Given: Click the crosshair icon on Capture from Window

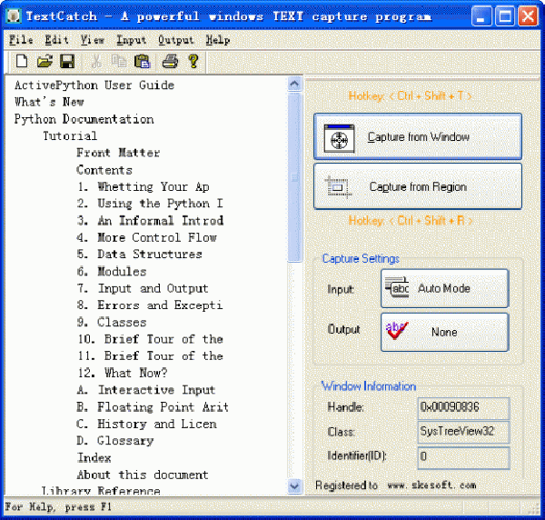Looking at the screenshot, I should tap(339, 138).
